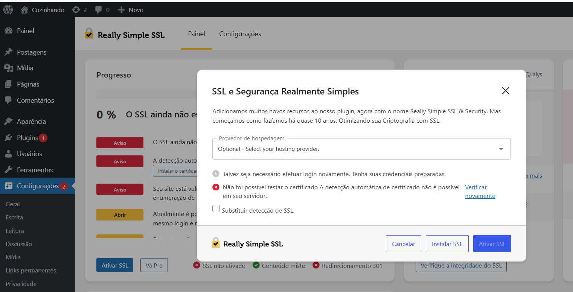Check Substituir detecção de SSL
Viewport: 573px width, 292px height.
(216, 208)
